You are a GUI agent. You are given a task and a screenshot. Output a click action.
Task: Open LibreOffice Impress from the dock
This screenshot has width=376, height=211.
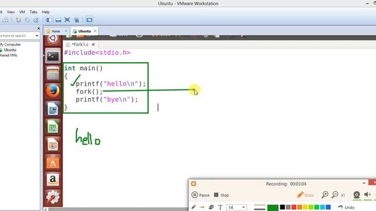coord(53,144)
